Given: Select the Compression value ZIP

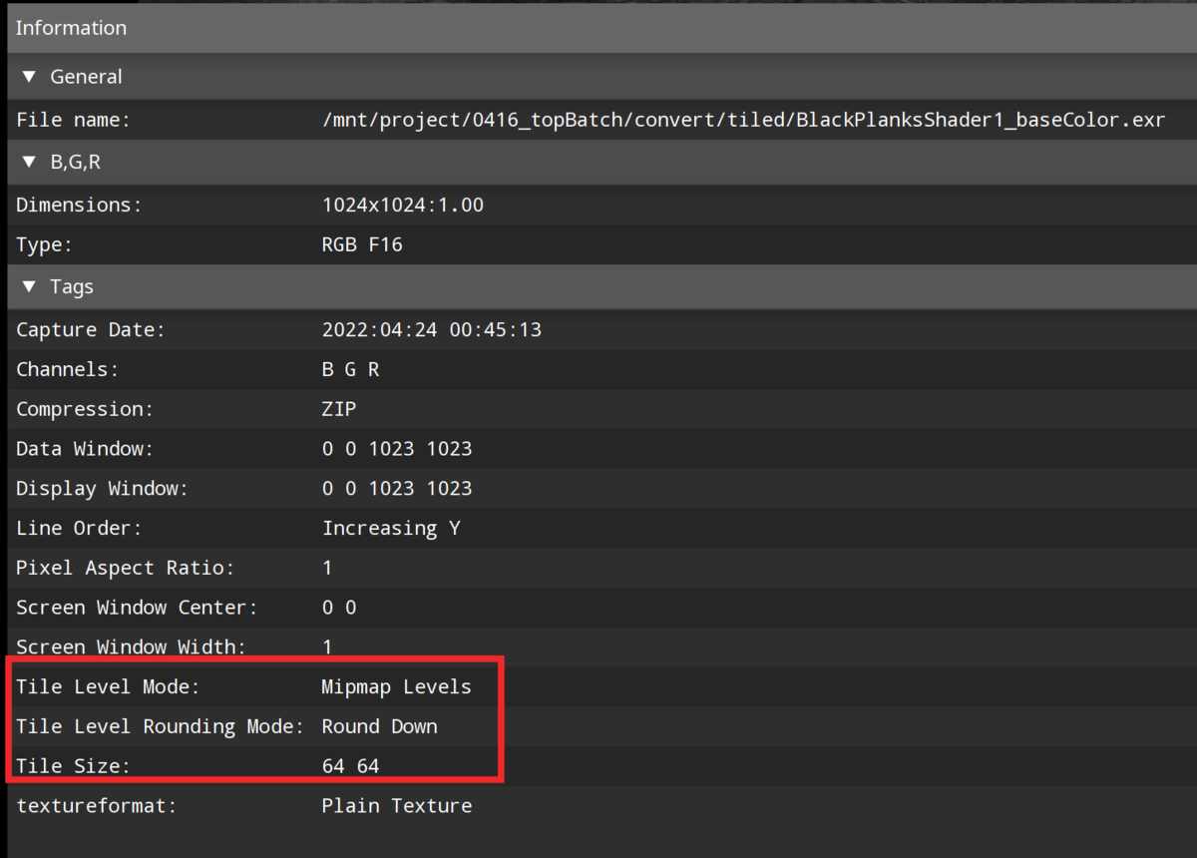Looking at the screenshot, I should coord(339,409).
